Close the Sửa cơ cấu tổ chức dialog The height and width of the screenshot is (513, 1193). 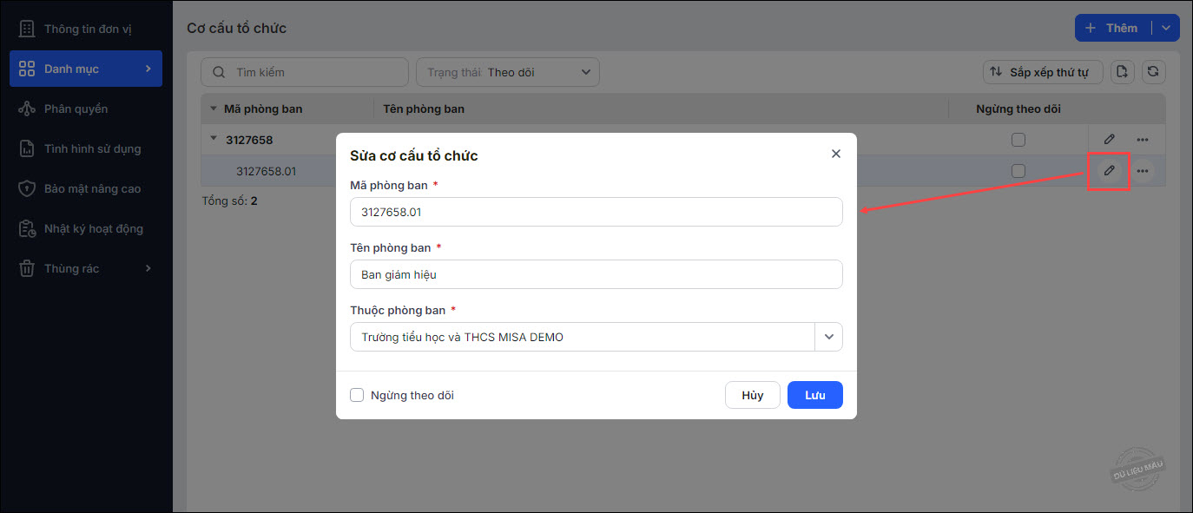[836, 154]
